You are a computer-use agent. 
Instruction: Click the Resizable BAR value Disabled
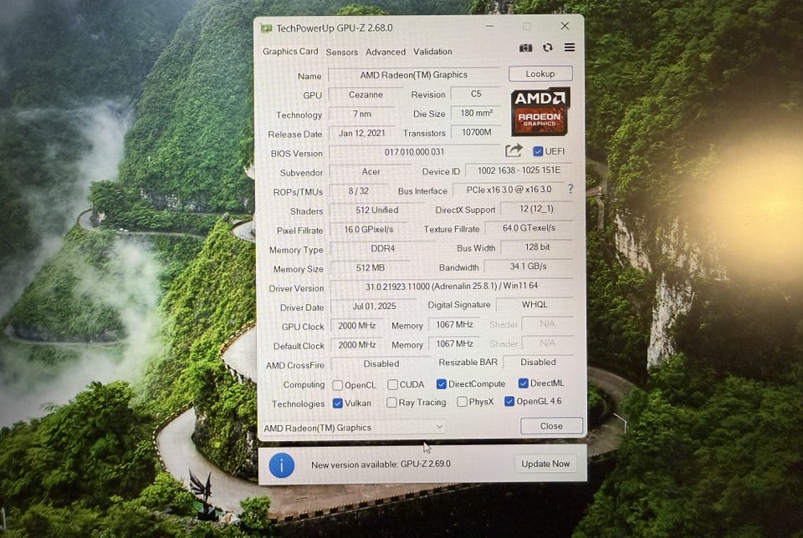click(538, 362)
